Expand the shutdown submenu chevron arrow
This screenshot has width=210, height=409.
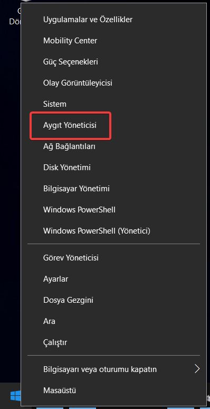197,369
